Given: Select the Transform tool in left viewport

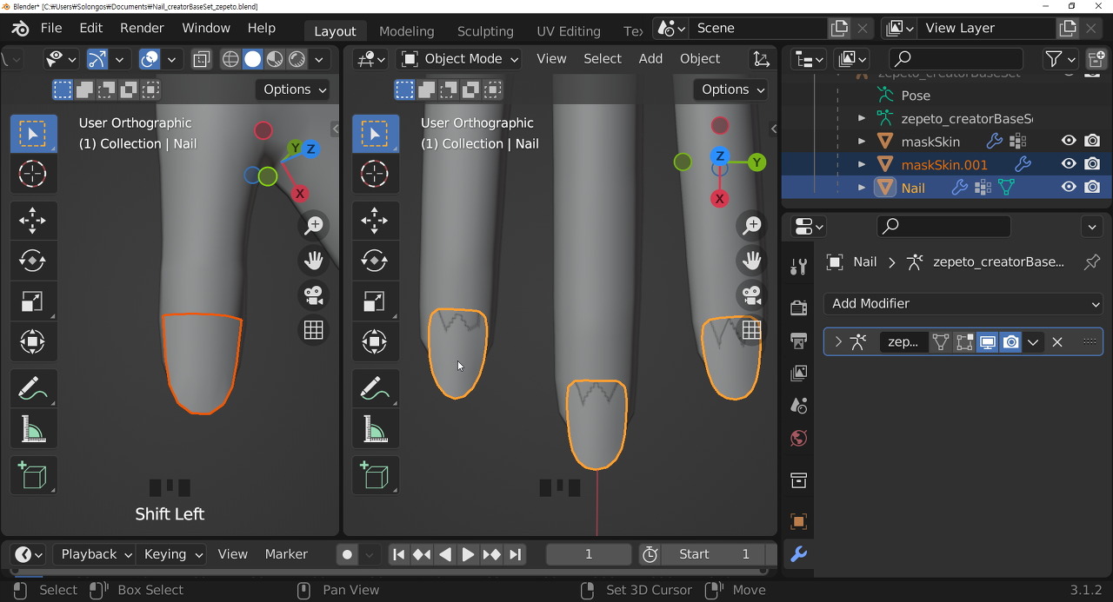Looking at the screenshot, I should (x=33, y=341).
